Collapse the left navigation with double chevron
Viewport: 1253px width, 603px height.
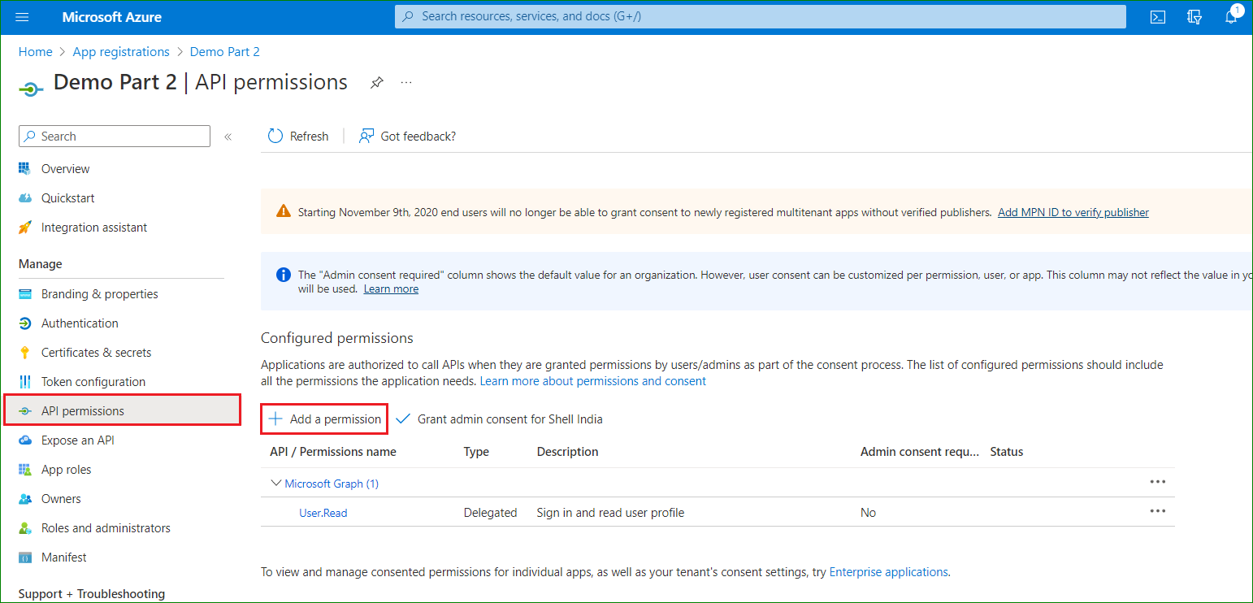click(228, 137)
